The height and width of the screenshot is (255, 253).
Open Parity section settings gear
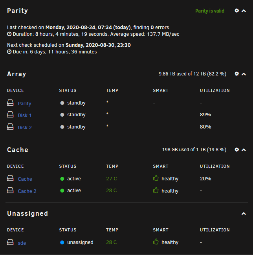tap(237, 11)
